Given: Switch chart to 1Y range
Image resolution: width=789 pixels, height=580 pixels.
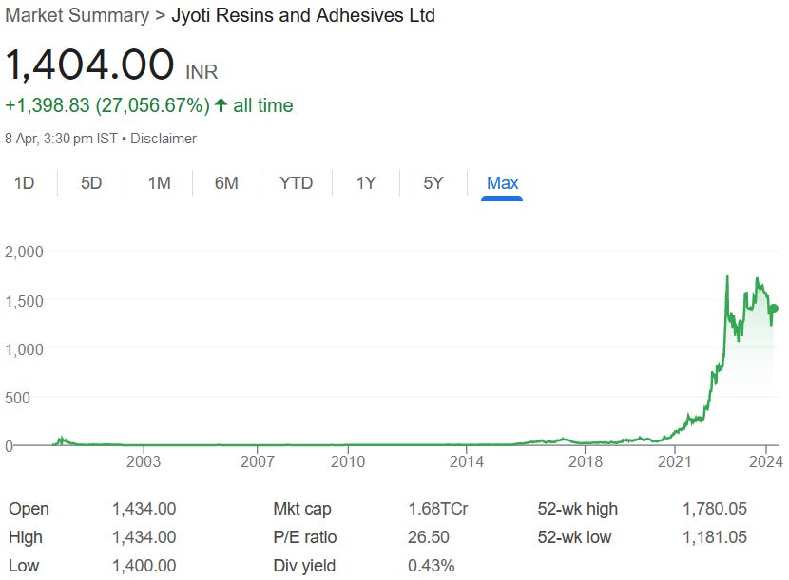Looking at the screenshot, I should (366, 183).
